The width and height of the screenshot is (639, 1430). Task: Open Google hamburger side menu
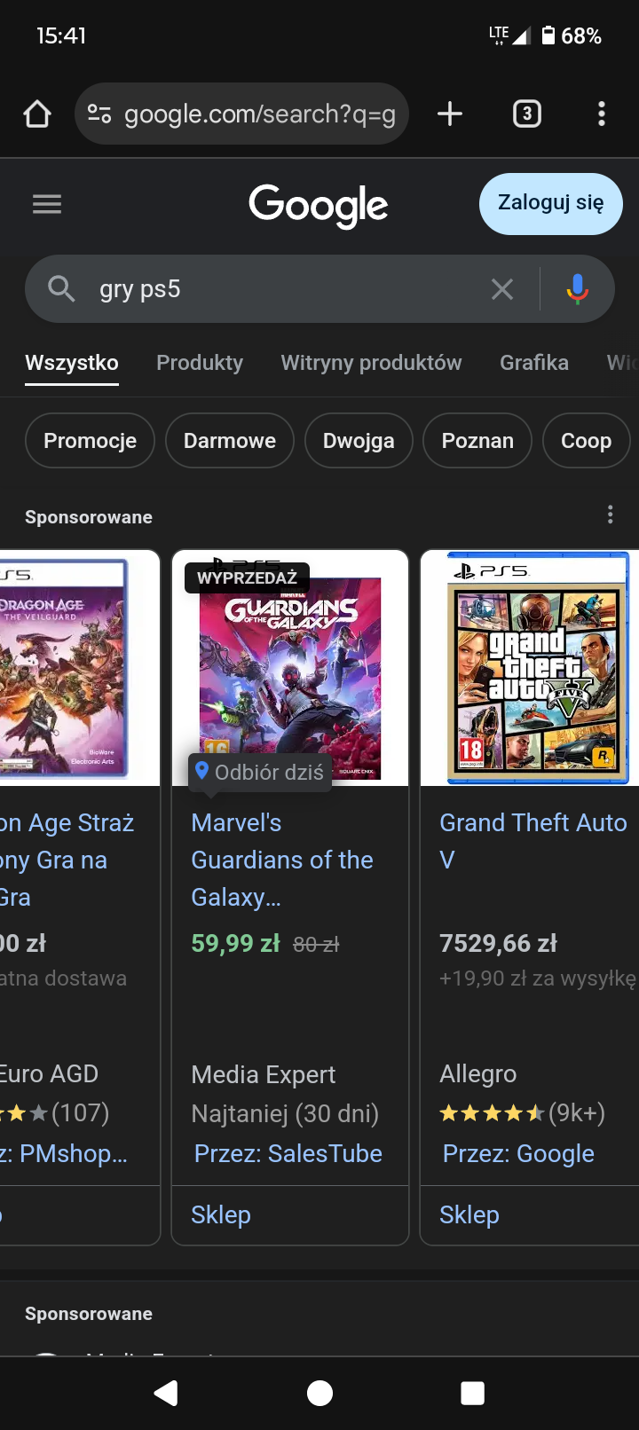[x=47, y=205]
